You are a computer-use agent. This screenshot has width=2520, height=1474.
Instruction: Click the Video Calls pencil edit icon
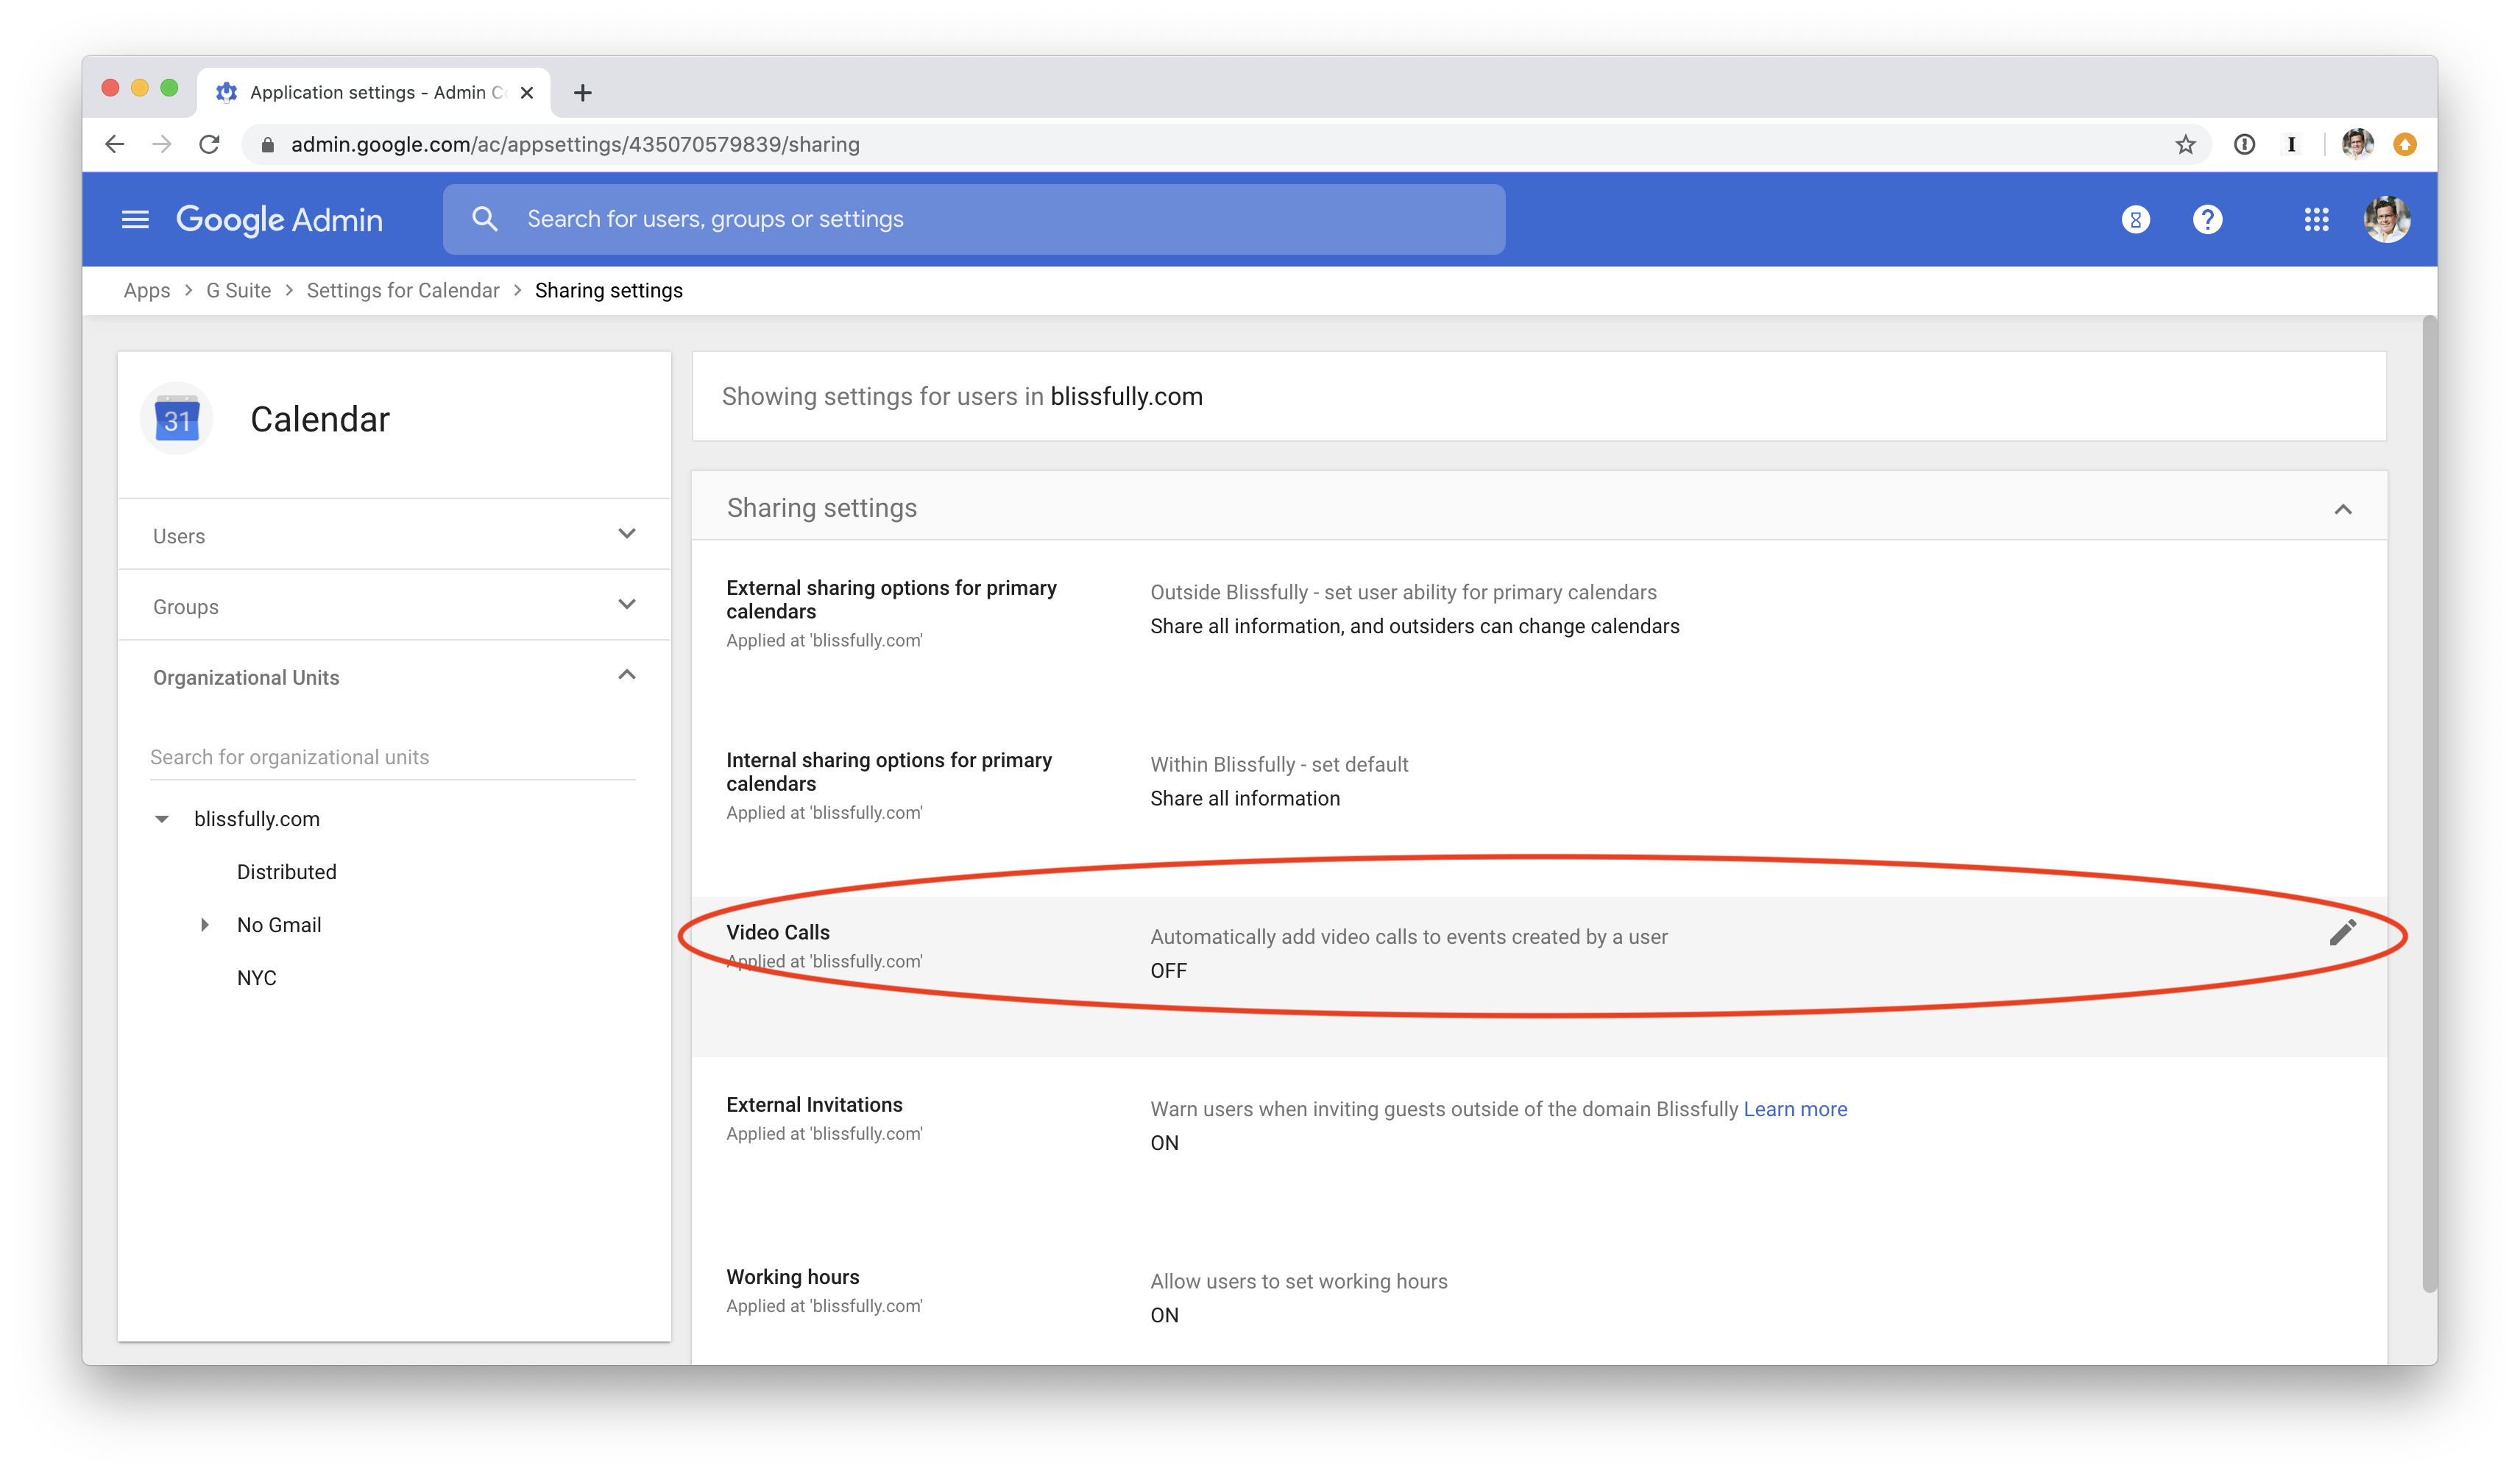pyautogui.click(x=2342, y=933)
